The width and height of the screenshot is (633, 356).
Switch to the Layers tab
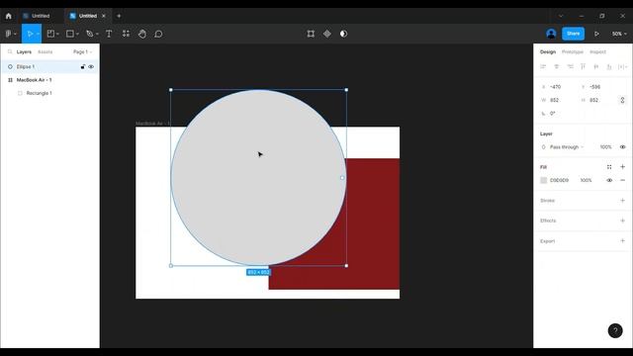[x=24, y=51]
